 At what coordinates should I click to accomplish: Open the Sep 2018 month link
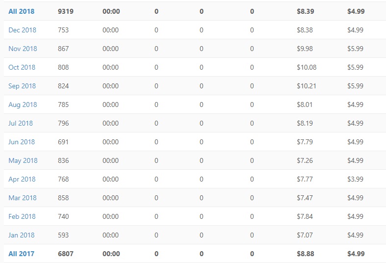click(x=22, y=86)
